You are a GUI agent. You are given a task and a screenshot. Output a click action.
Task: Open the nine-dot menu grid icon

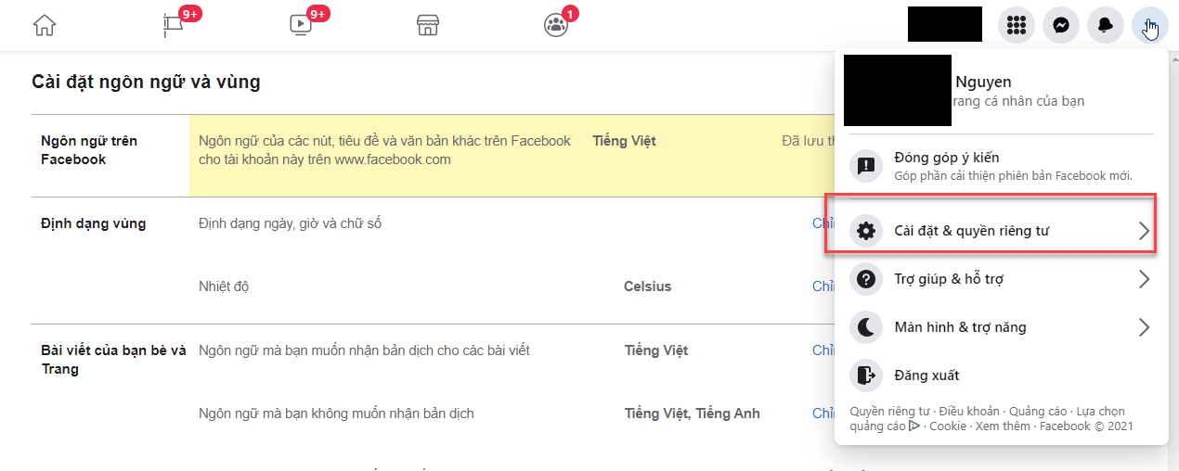pos(1017,25)
